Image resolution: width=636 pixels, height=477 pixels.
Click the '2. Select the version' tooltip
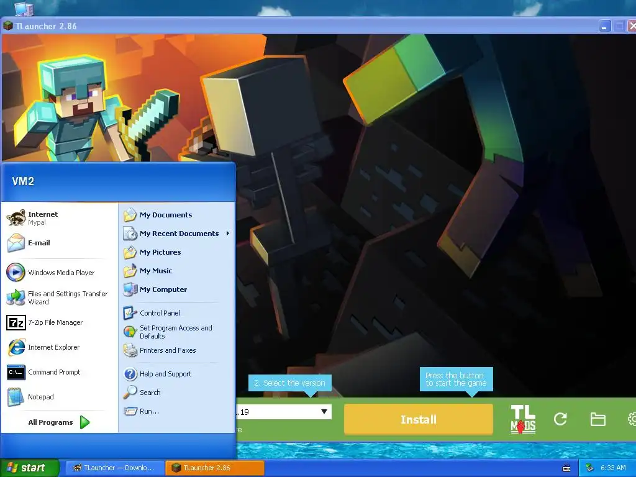(289, 383)
